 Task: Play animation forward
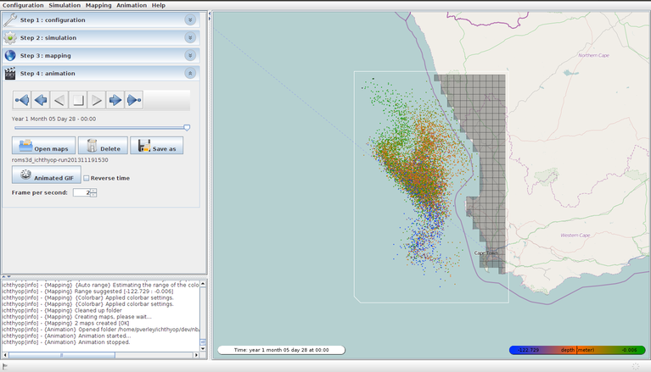[96, 101]
